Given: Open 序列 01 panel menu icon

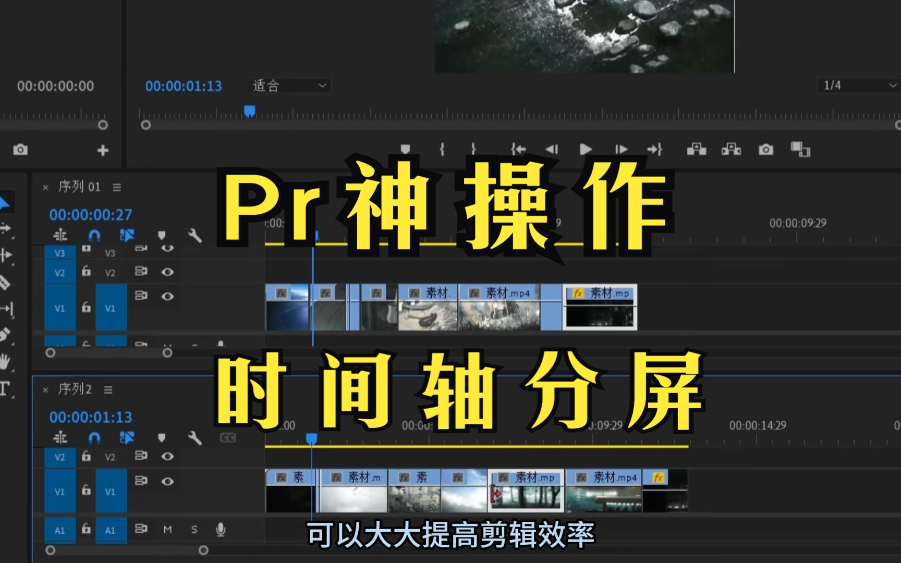Looking at the screenshot, I should (117, 187).
